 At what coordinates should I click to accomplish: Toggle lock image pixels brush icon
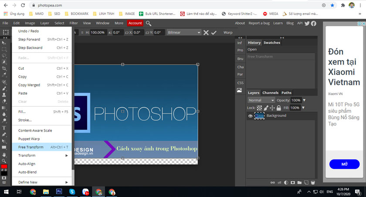(266, 108)
